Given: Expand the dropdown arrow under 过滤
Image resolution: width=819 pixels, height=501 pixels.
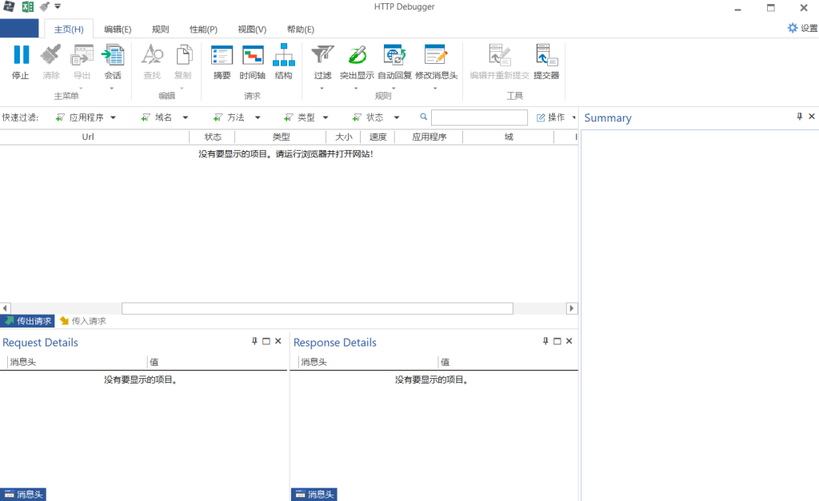Looking at the screenshot, I should [322, 88].
